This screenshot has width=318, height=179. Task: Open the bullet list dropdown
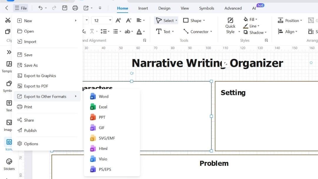(117, 31)
